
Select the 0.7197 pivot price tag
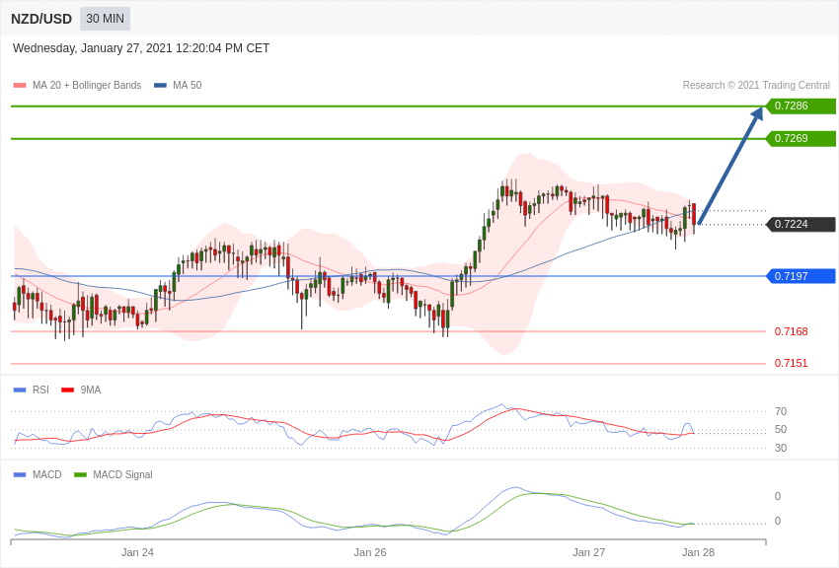click(x=801, y=276)
